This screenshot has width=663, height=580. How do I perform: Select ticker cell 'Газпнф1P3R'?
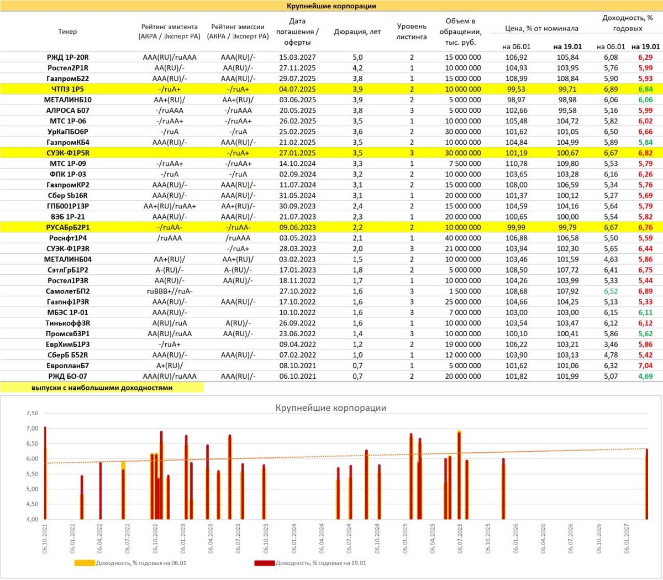pos(67,301)
